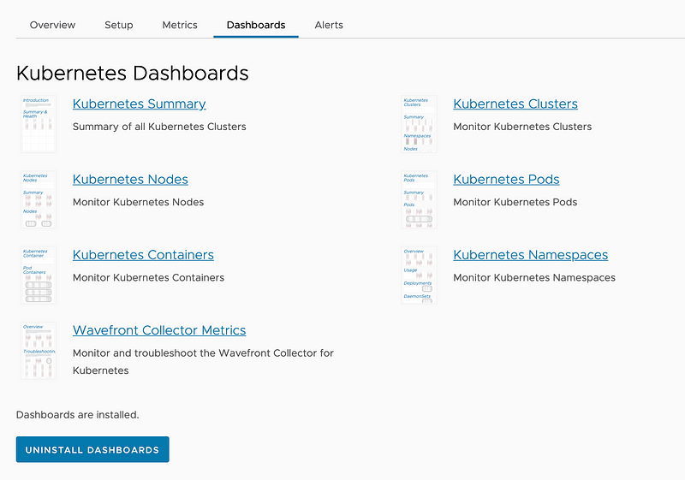Click the Kubernetes Namespaces preview thumbnail
The image size is (685, 480).
[x=419, y=275]
